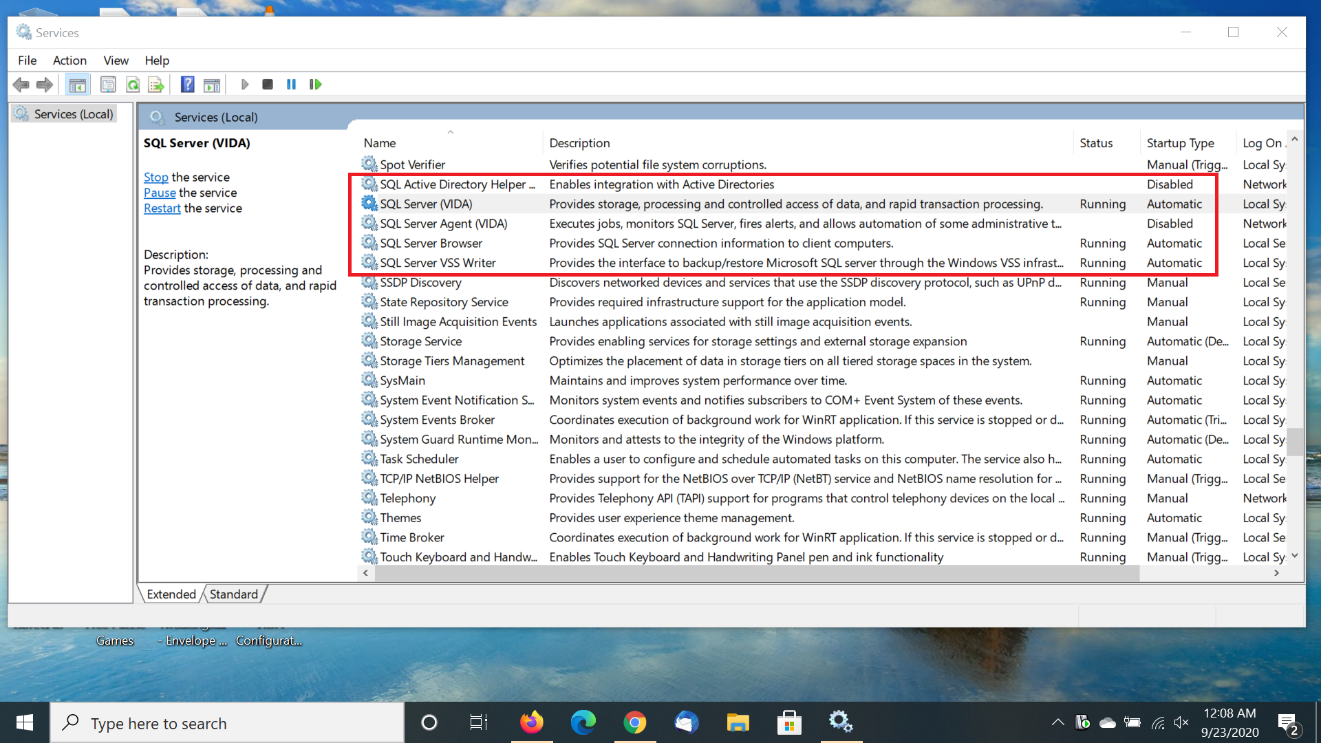The width and height of the screenshot is (1321, 743).
Task: Click the Export List toolbar icon
Action: point(156,85)
